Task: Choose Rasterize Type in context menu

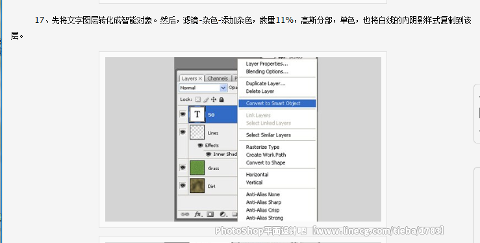Action: (262, 147)
